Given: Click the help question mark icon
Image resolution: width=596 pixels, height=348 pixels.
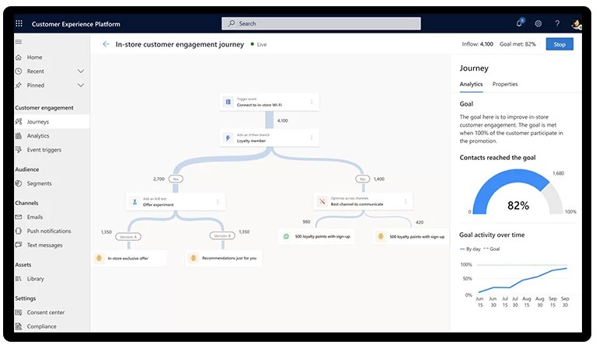Looking at the screenshot, I should [x=557, y=23].
